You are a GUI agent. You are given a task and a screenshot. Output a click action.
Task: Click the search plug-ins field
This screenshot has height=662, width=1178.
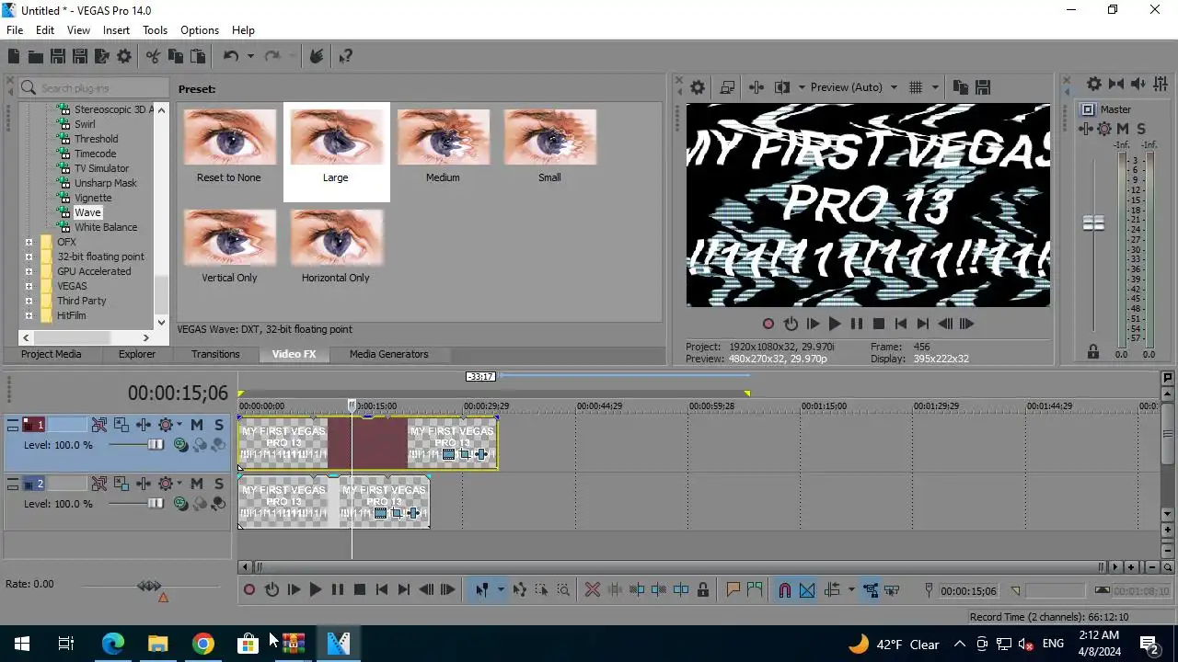(93, 87)
